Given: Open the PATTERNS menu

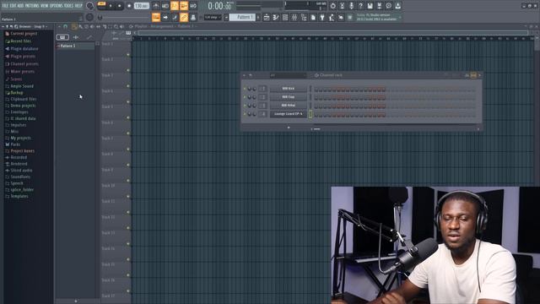Looking at the screenshot, I should coord(32,6).
